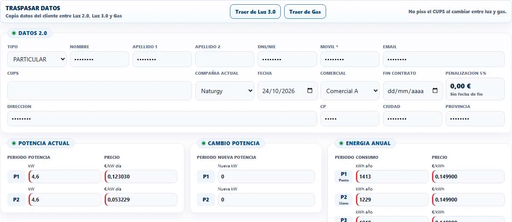Viewport: 512px width, 222px height.
Task: Click P1 Nueva kW field
Action: [x=266, y=176]
